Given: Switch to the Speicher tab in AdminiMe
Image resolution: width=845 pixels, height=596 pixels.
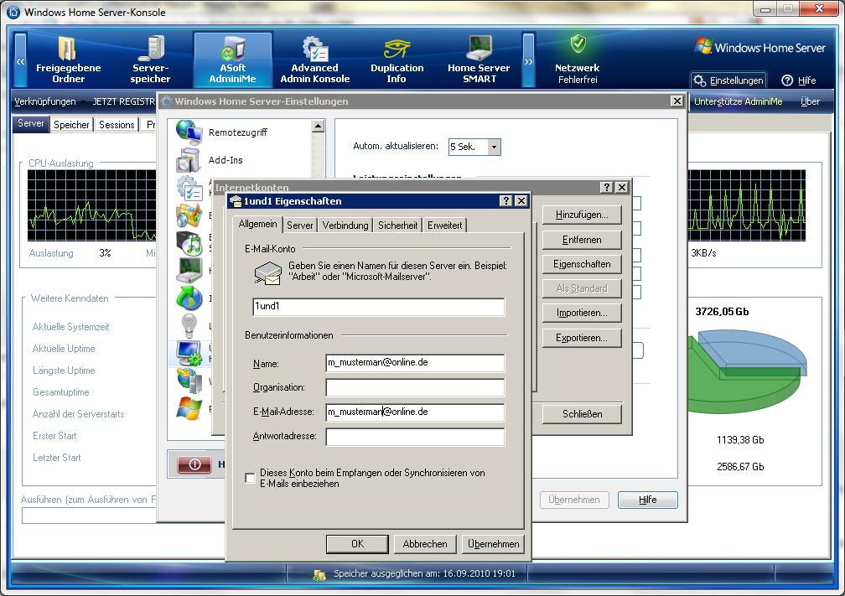Looking at the screenshot, I should coord(71,124).
